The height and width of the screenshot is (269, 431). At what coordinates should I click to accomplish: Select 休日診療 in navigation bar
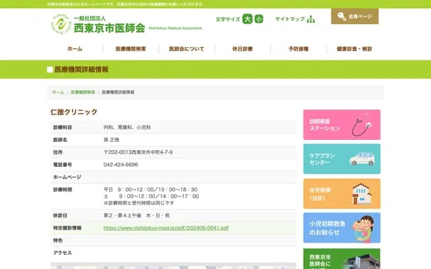point(242,49)
